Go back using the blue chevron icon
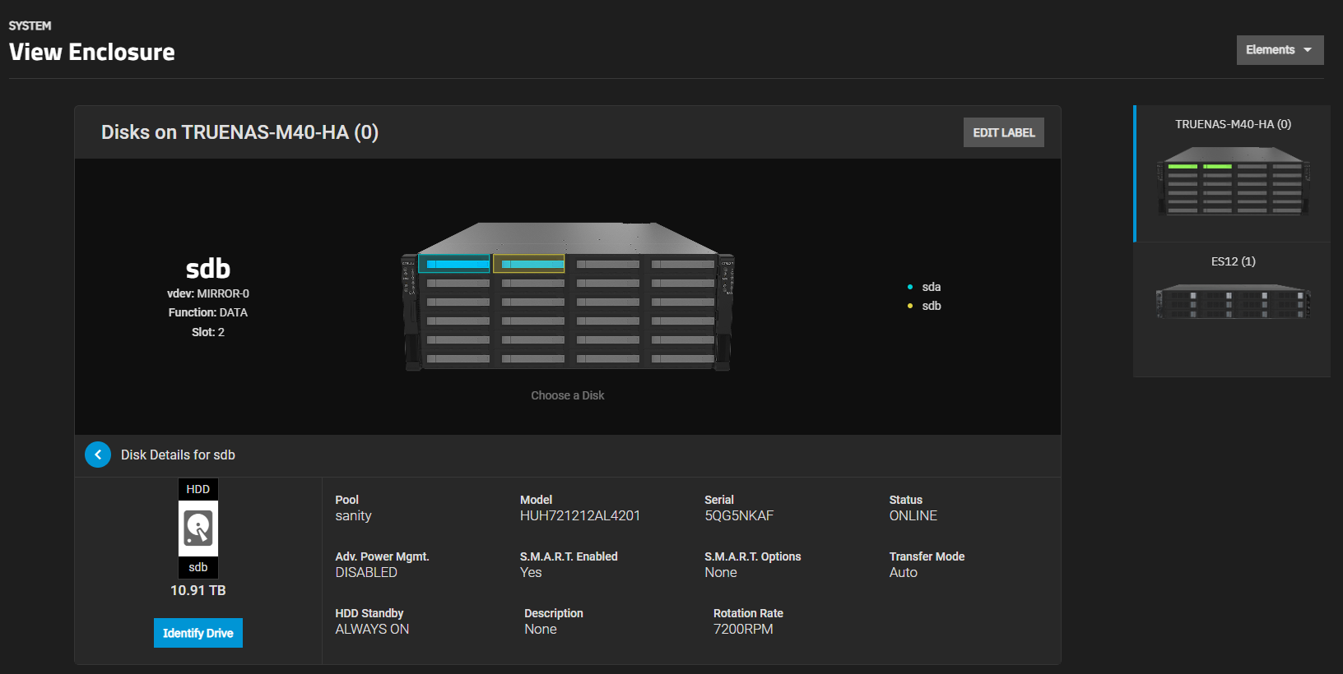Image resolution: width=1343 pixels, height=674 pixels. (98, 455)
